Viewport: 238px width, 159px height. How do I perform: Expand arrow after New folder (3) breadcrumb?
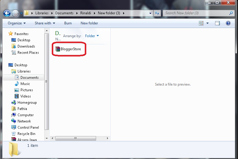pyautogui.click(x=124, y=13)
